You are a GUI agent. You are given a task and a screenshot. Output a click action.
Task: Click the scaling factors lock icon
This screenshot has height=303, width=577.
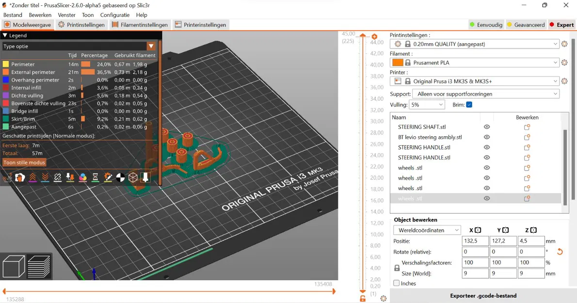click(x=397, y=268)
